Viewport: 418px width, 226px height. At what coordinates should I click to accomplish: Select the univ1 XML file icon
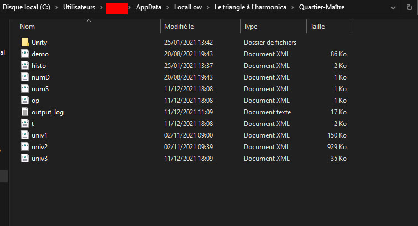tap(25, 135)
